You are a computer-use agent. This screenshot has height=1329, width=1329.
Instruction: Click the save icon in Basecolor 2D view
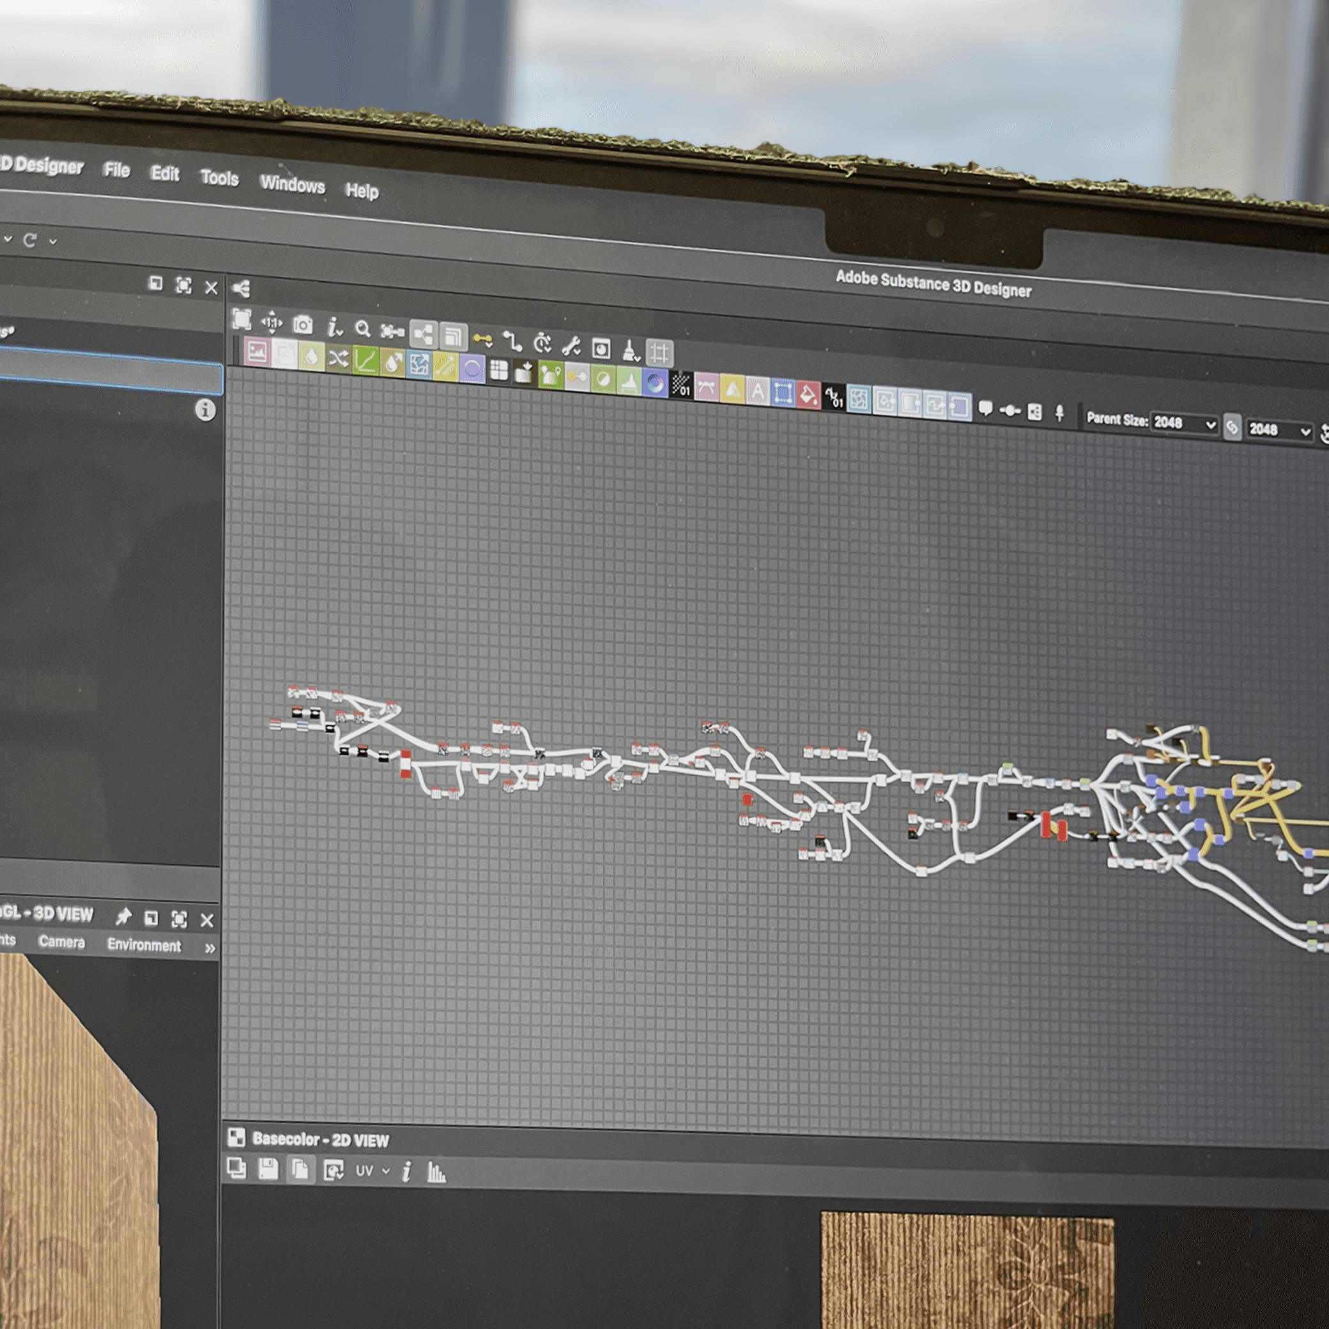(268, 1169)
